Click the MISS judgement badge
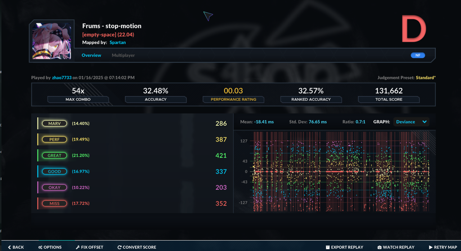The height and width of the screenshot is (251, 461). pos(54,203)
